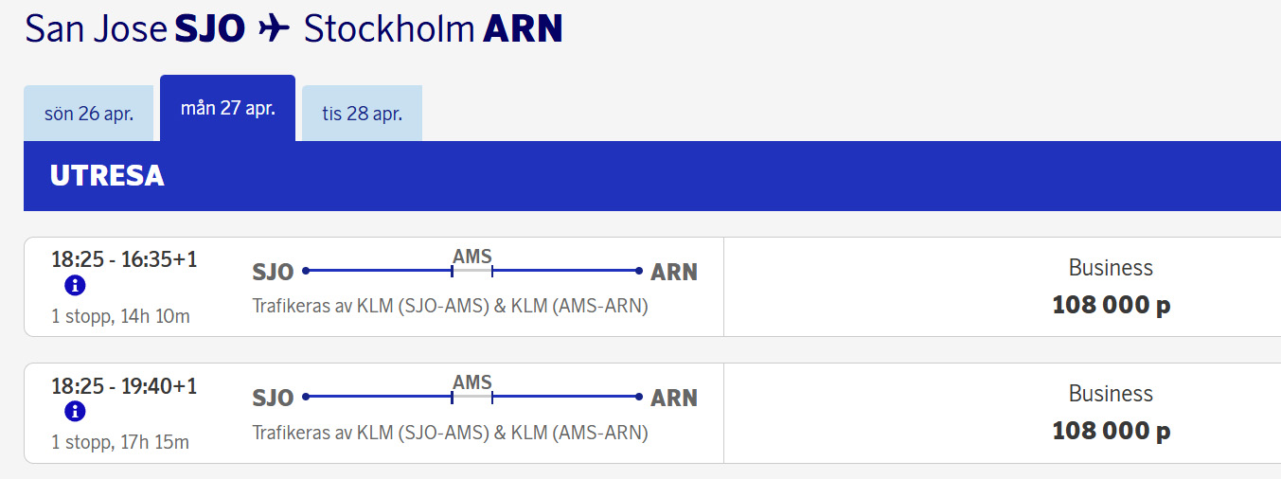Choose Business fare on the 16:35+1 flight
The image size is (1281, 479).
point(1111,287)
